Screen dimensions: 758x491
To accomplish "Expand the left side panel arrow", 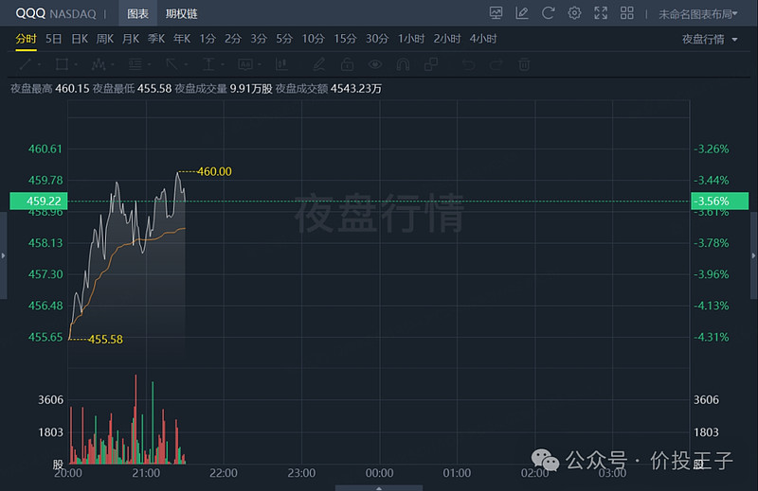I will (3, 255).
